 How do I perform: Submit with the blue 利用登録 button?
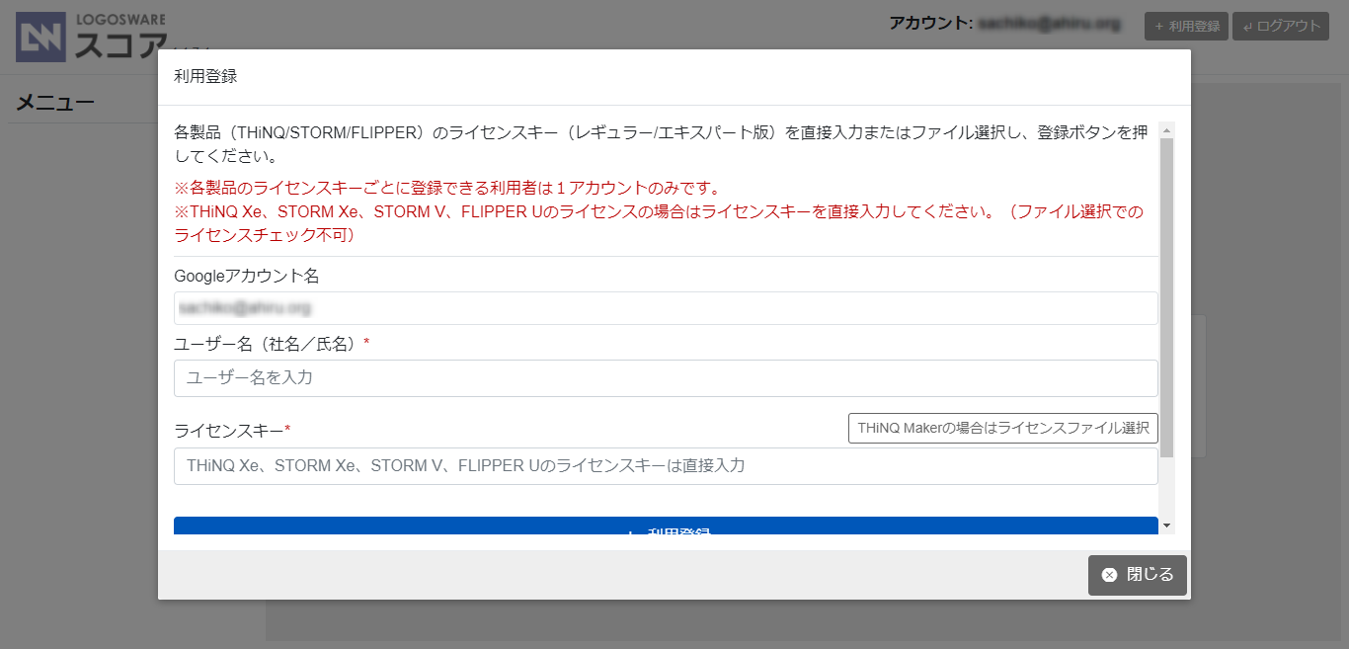(x=665, y=527)
